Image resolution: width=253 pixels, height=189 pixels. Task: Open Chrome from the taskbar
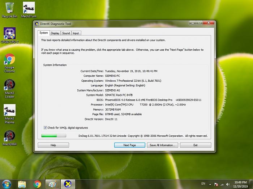(37, 184)
